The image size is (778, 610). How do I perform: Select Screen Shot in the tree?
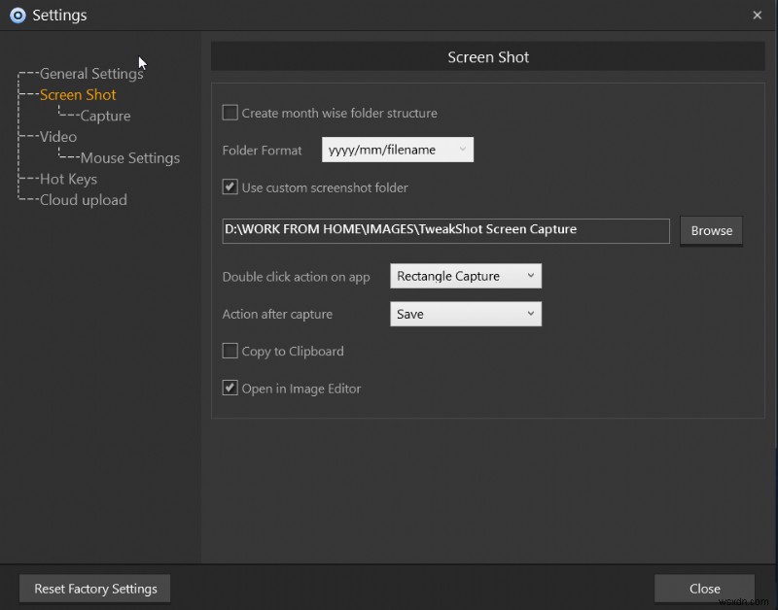78,95
